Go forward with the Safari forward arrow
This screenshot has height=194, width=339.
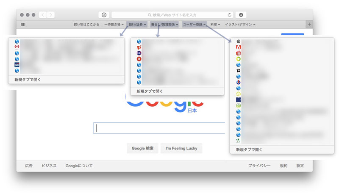pos(51,15)
